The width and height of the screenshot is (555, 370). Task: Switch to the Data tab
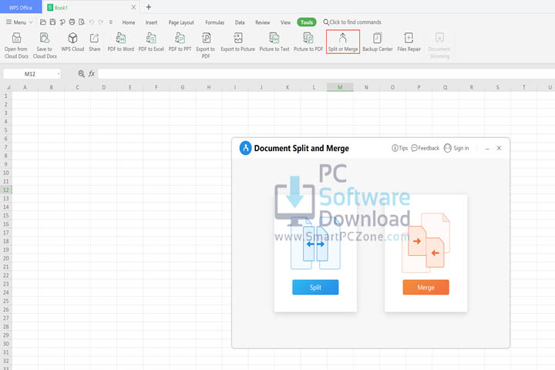point(240,22)
